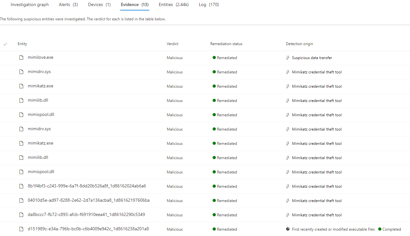Click the green Completed status dot
Image resolution: width=410 pixels, height=236 pixels.
click(380, 229)
